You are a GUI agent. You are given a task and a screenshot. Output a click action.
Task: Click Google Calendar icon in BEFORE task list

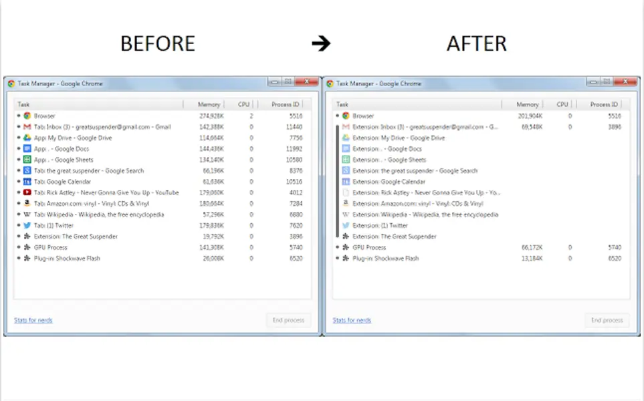[27, 181]
